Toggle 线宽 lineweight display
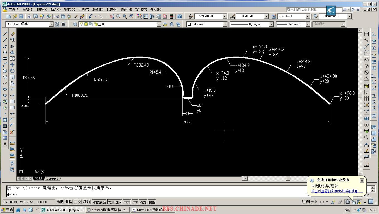 point(143,202)
